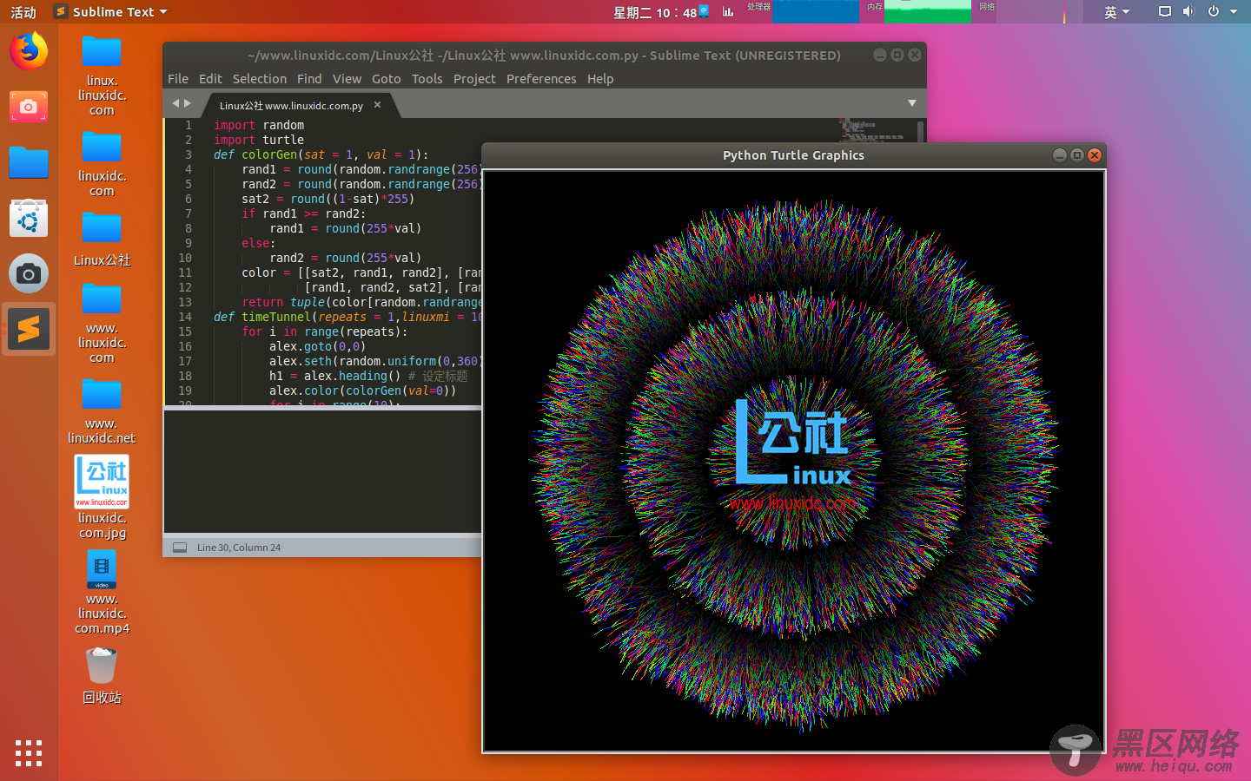Open the Help menu
1251x781 pixels.
pyautogui.click(x=600, y=79)
